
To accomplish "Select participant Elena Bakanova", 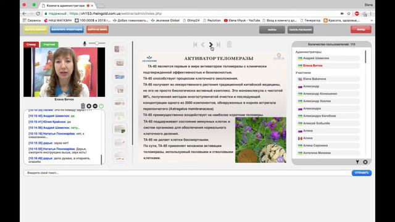I will 328,79.
